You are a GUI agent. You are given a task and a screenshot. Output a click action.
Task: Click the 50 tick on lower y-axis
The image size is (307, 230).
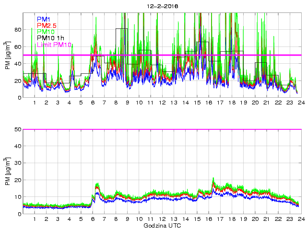[18, 129]
